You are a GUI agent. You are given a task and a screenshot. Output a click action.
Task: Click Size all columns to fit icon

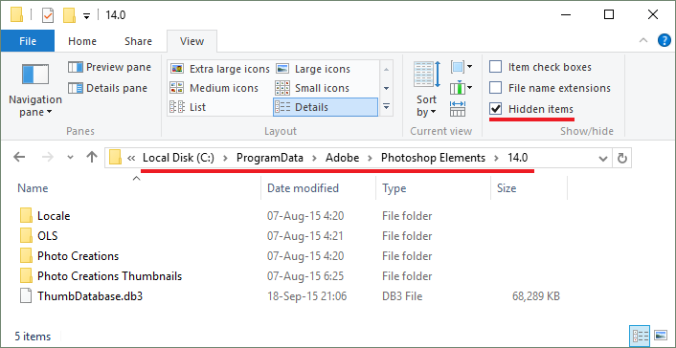(458, 109)
